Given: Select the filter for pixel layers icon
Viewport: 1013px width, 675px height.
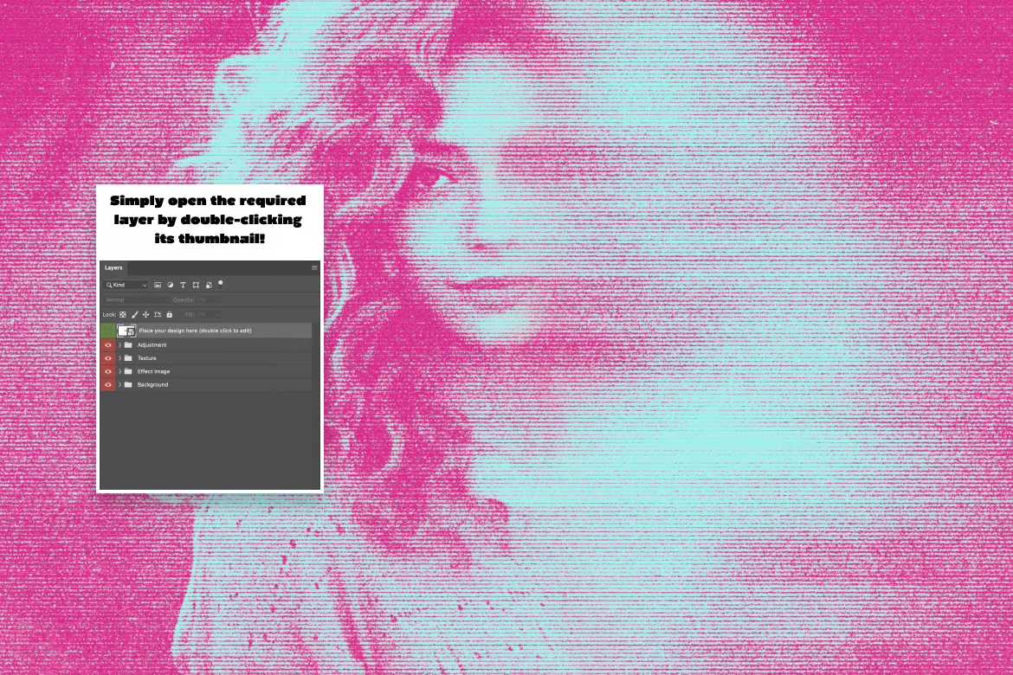Looking at the screenshot, I should [x=158, y=285].
